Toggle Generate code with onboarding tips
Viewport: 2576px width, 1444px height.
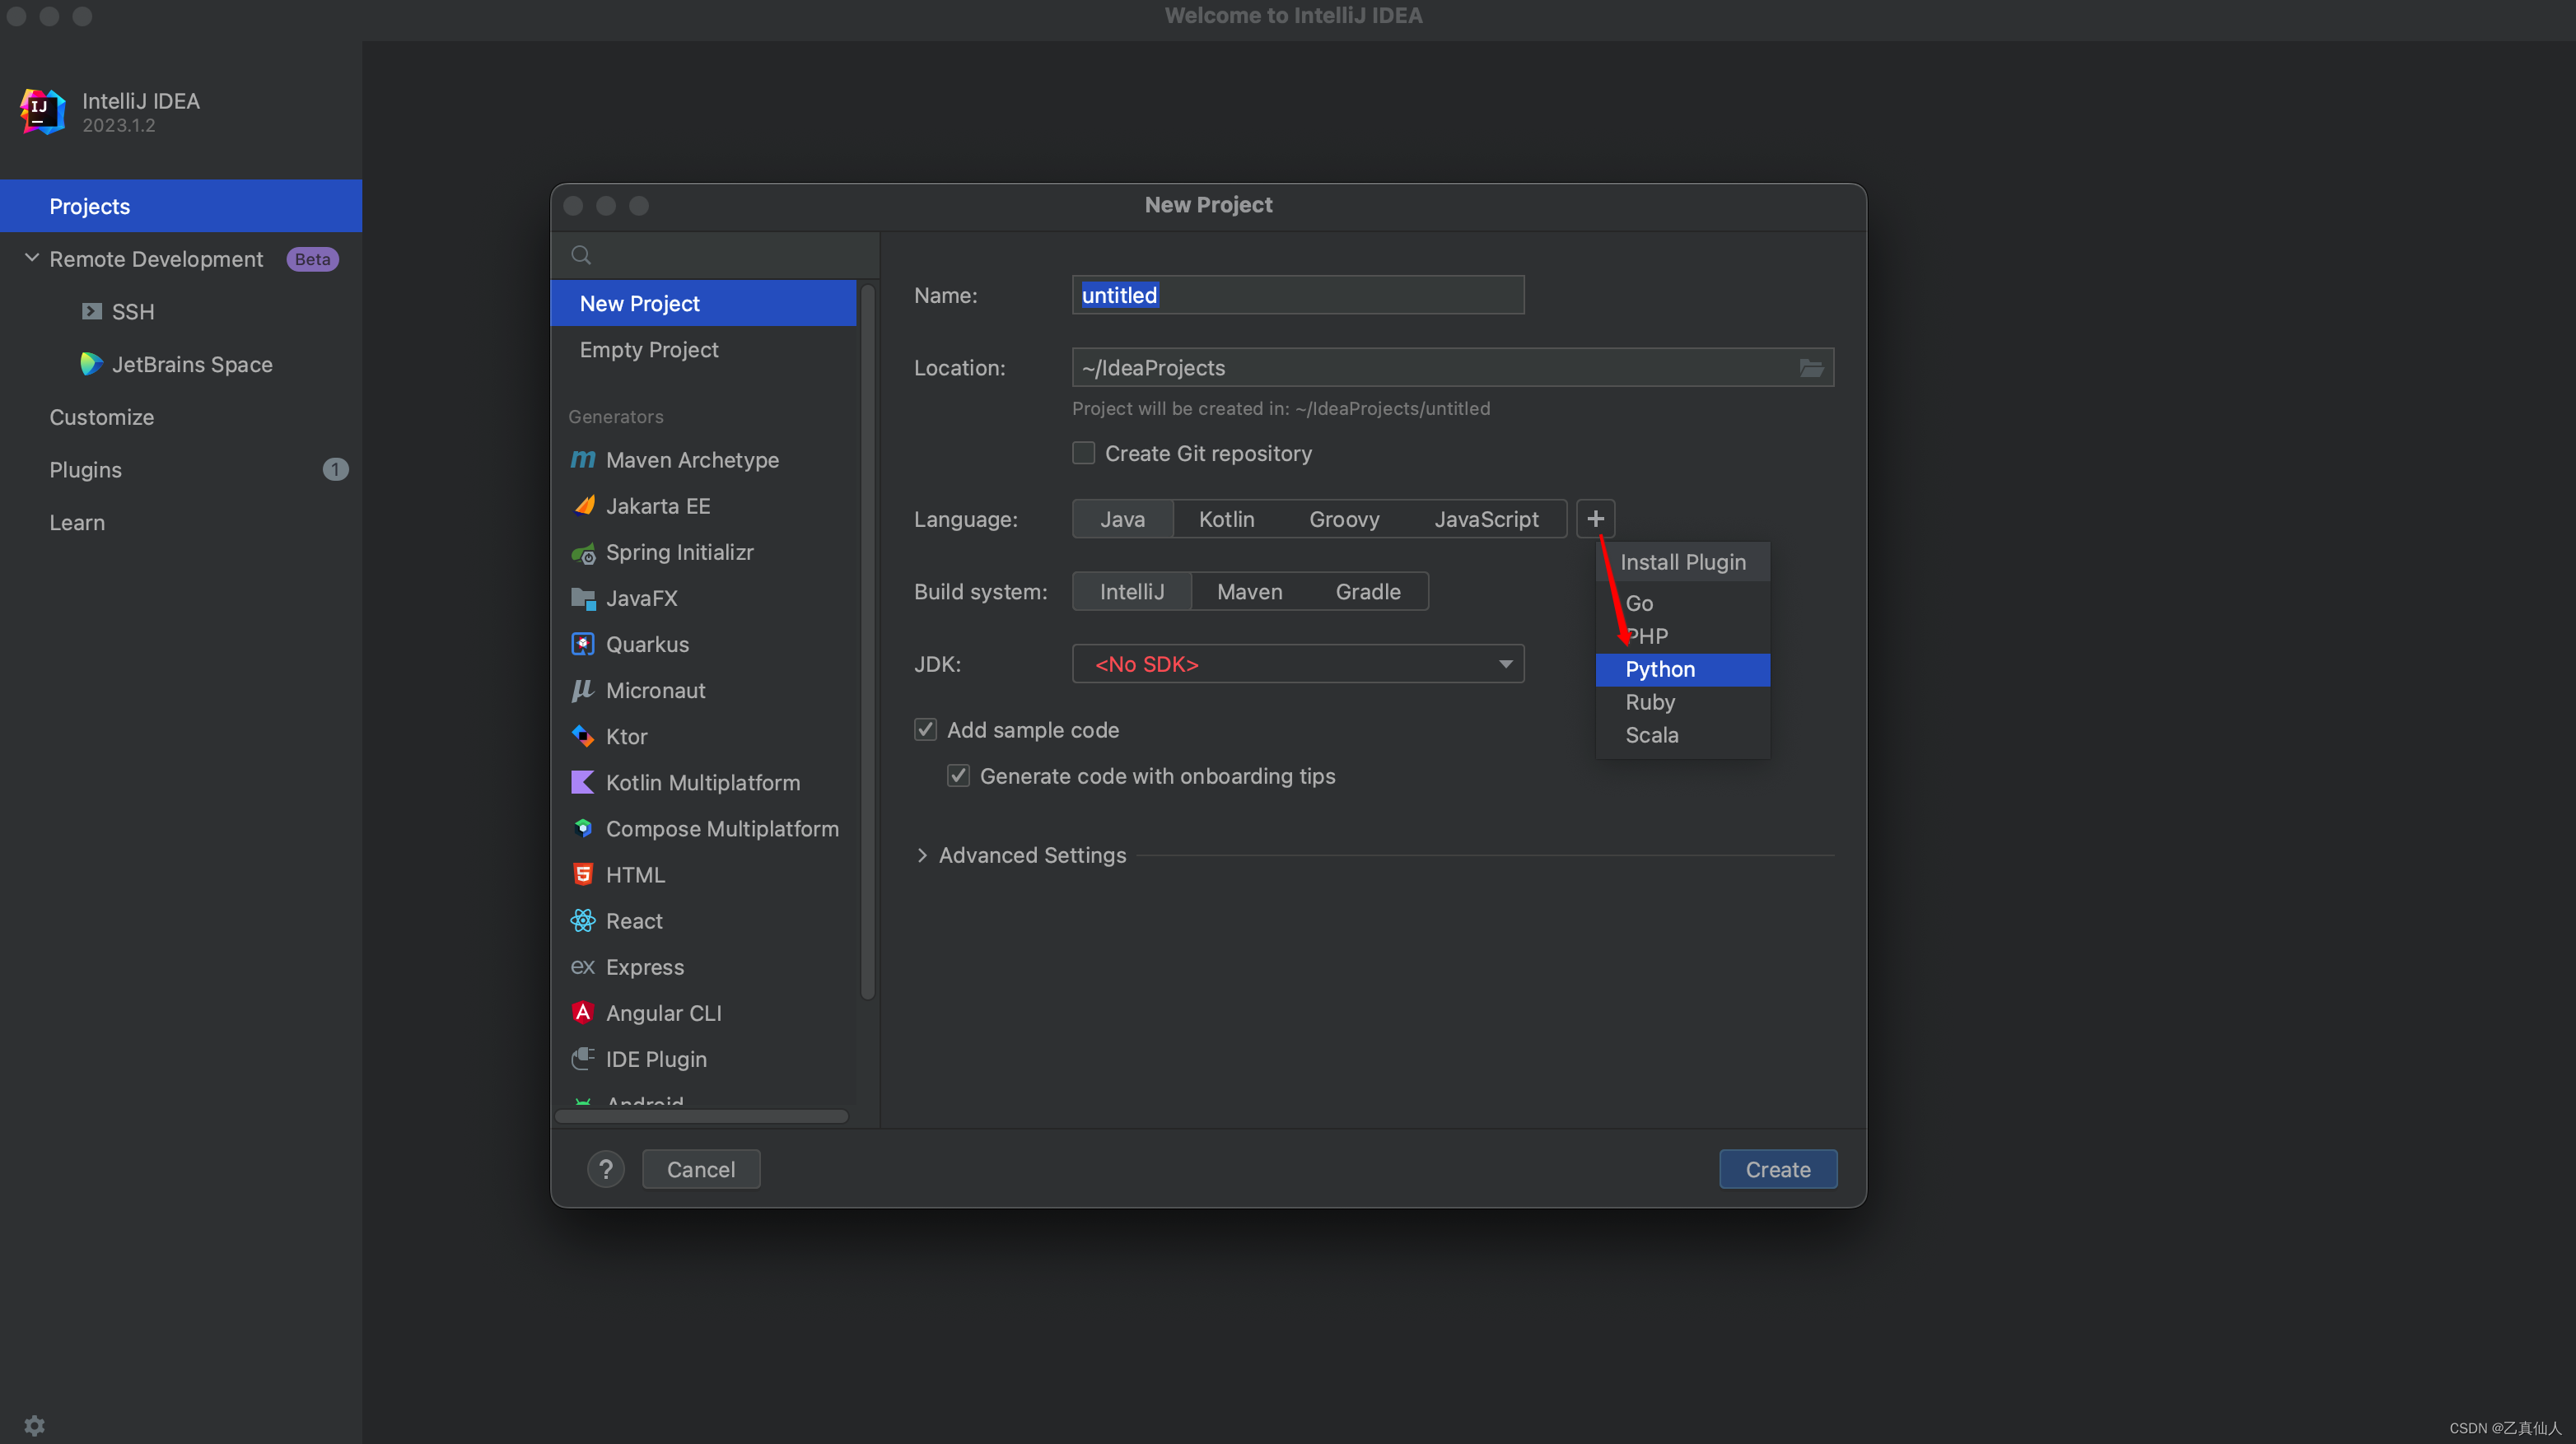tap(957, 775)
